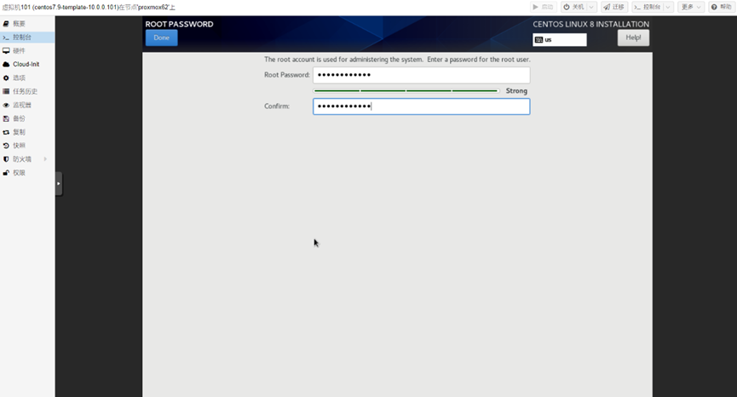
Task: Focus the Confirm password field
Action: (421, 106)
